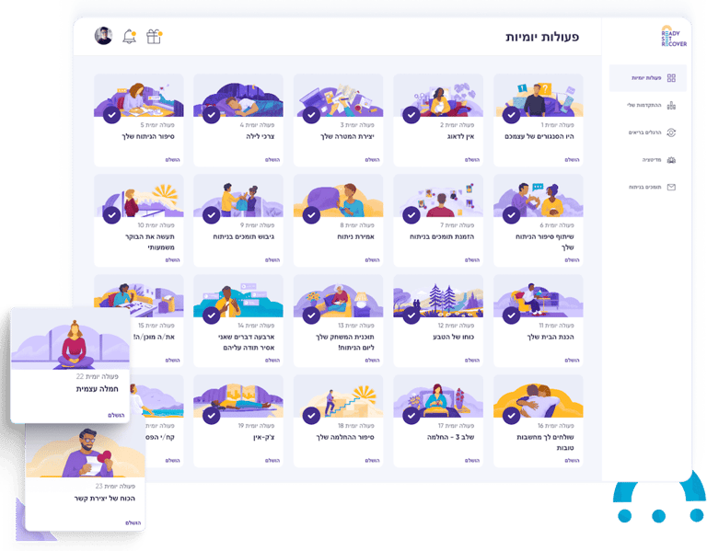Viewport: 707px width, 551px height.
Task: Open the 'פעולות יומיות' sidebar menu item
Action: point(647,78)
